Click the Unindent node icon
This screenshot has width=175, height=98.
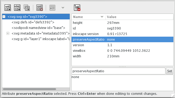(52, 8)
